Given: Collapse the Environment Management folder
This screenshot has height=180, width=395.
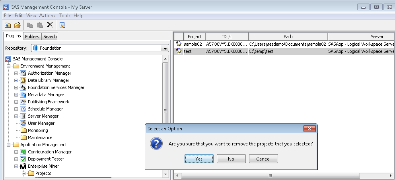Looking at the screenshot, I should tap(9, 66).
